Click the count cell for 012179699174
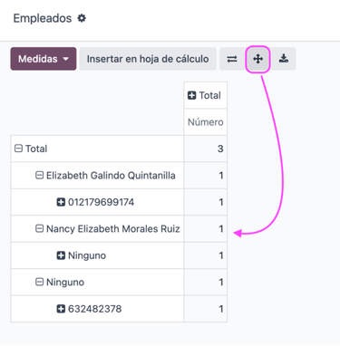Viewport: 340px width, 346px height. point(205,202)
